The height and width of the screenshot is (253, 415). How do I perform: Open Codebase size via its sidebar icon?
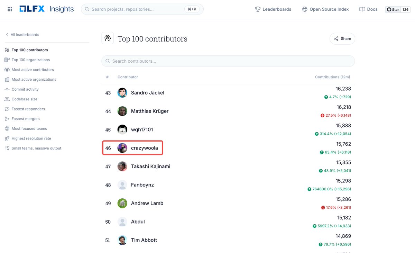click(7, 99)
